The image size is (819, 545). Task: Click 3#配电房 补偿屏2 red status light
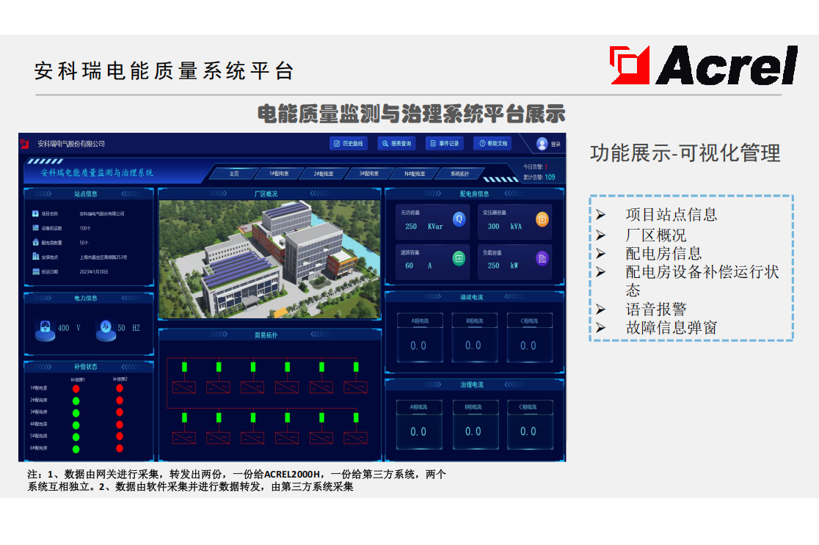point(120,412)
